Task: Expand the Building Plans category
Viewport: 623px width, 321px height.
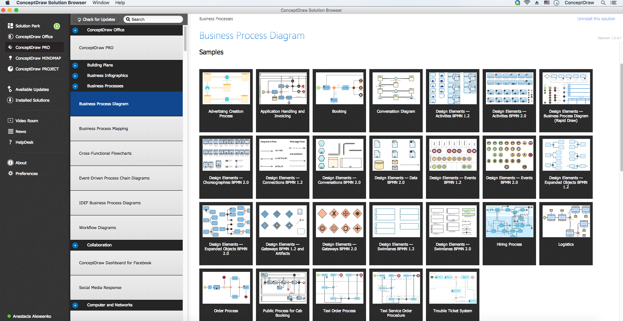Action: [75, 65]
